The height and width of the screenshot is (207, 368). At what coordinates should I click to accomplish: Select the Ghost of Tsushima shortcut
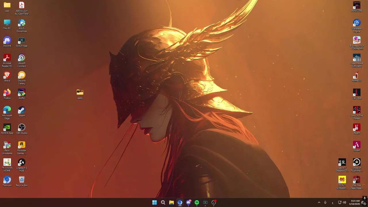tap(356, 165)
